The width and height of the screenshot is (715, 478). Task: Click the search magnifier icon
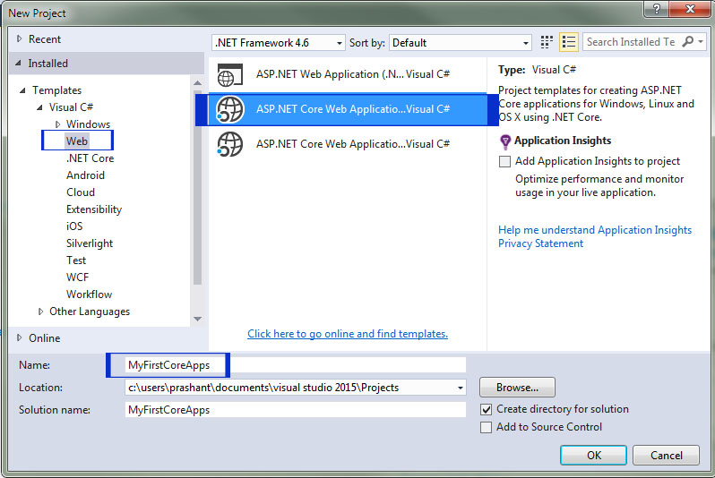click(x=687, y=41)
